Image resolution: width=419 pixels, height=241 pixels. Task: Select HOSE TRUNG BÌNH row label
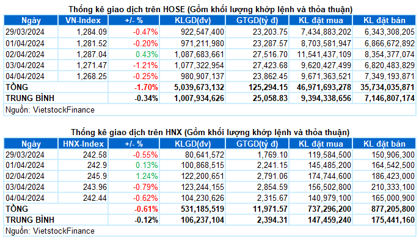30,98
